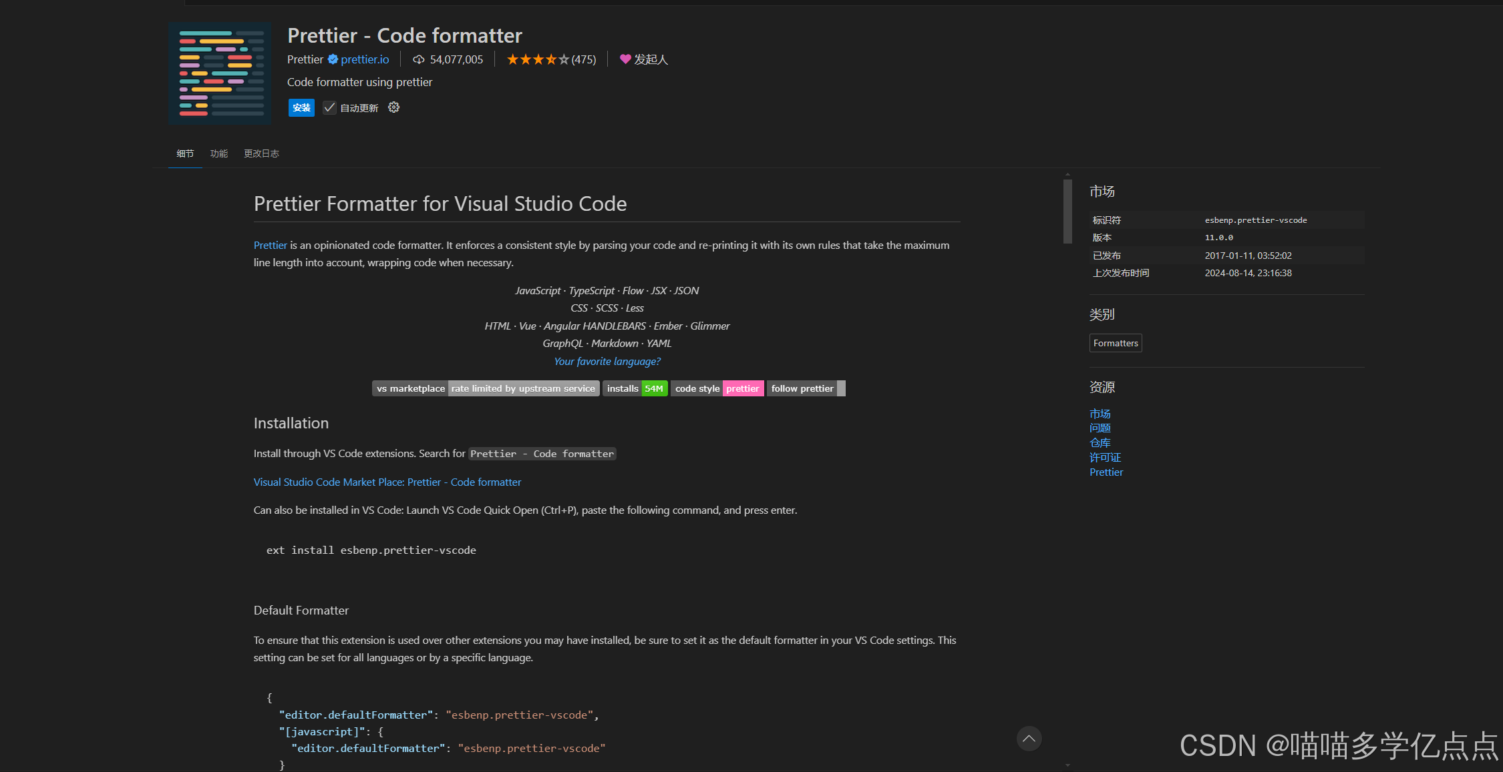Click the vs marketplace rate limited badge
Viewport: 1503px width, 772px height.
(486, 388)
